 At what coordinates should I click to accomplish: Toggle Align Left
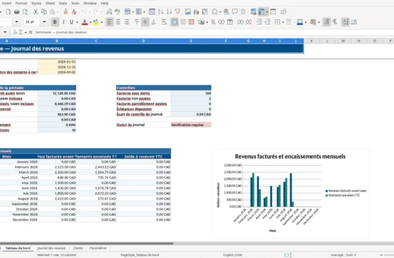point(110,22)
